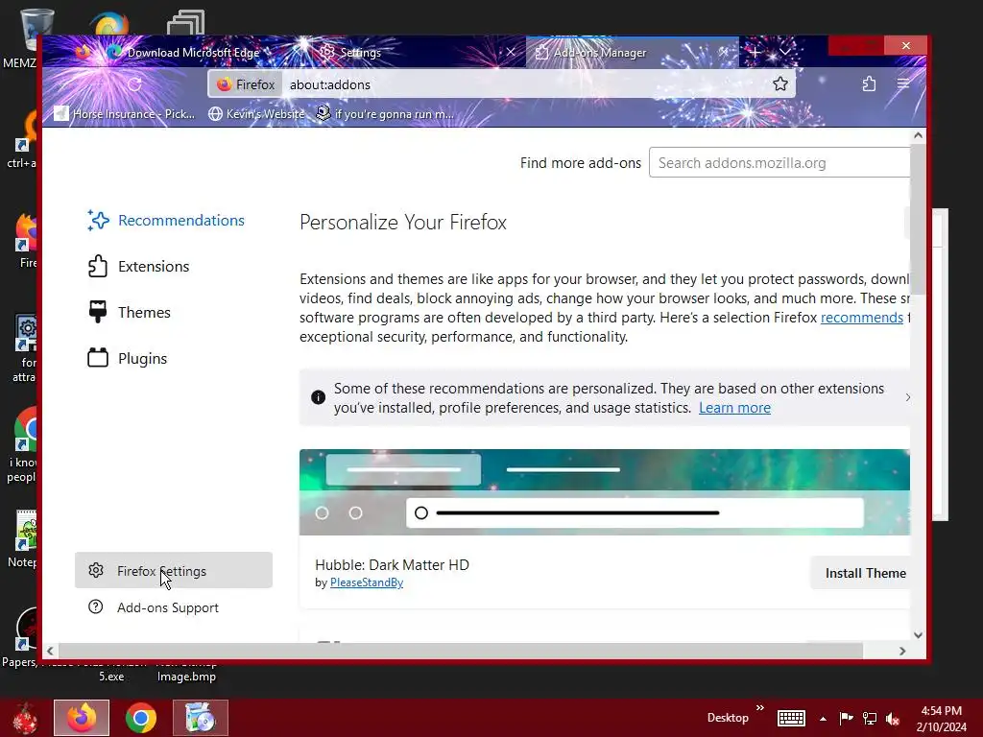This screenshot has width=983, height=737.
Task: Click the Desktop toolbar label on taskbar
Action: 728,718
